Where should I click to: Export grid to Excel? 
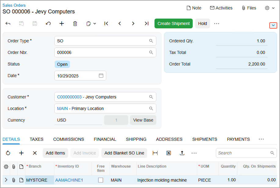point(169,153)
